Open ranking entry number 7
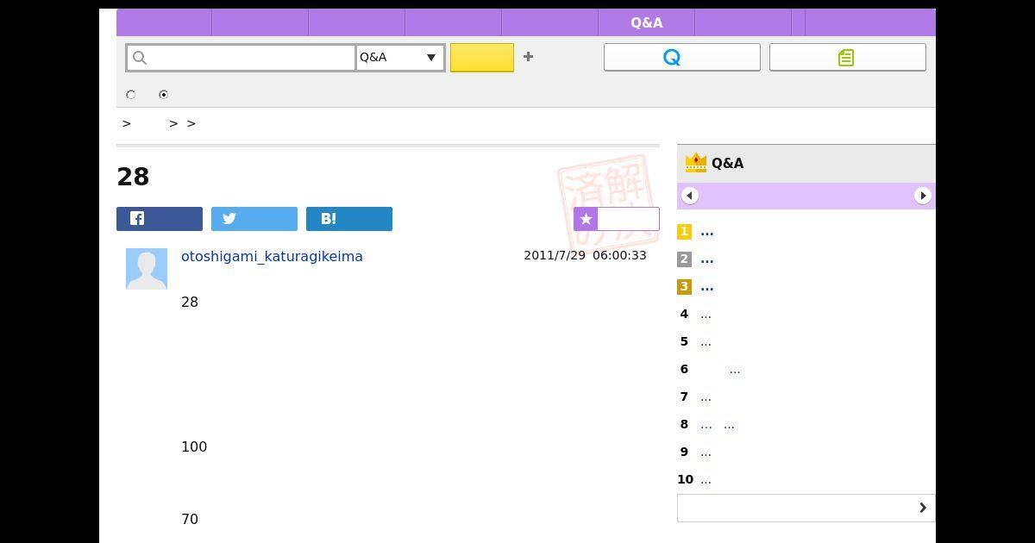This screenshot has width=1035, height=543. click(706, 397)
